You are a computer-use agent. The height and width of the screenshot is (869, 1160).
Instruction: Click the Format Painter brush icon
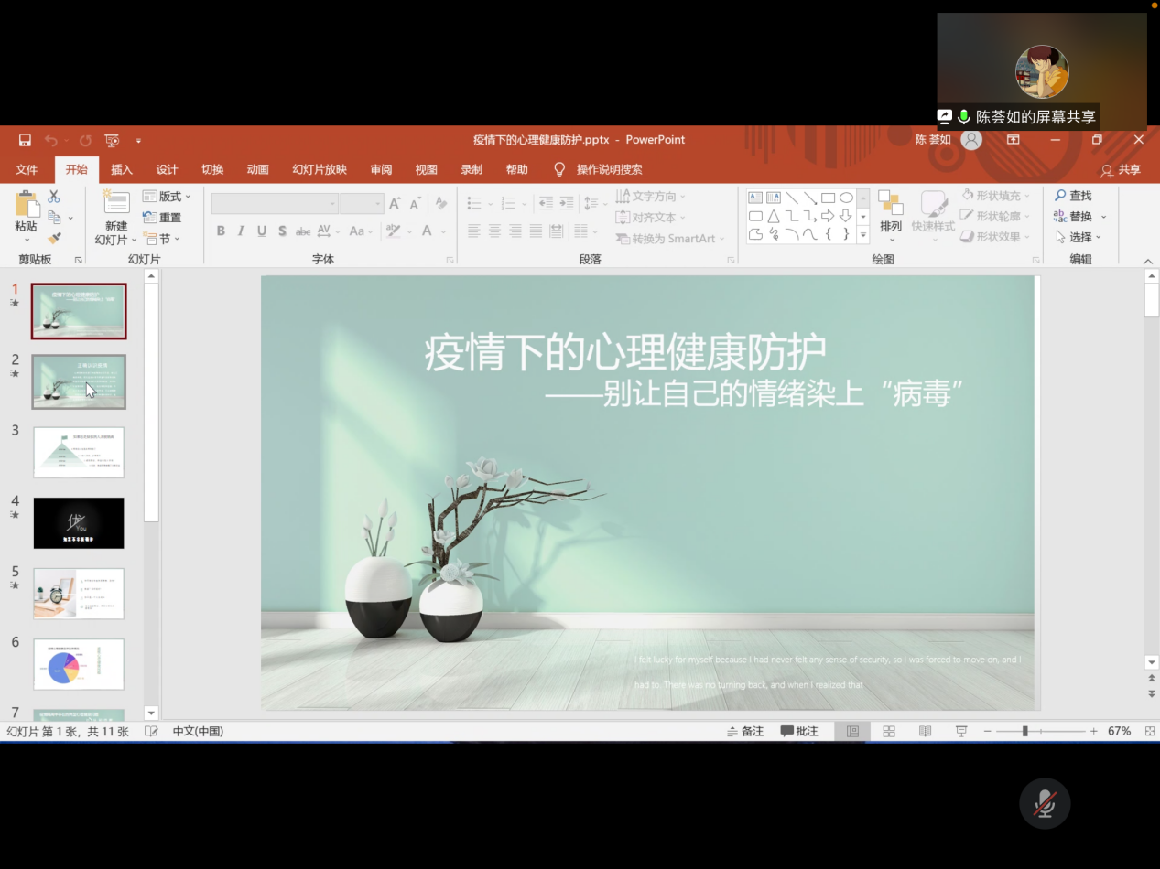coord(54,239)
